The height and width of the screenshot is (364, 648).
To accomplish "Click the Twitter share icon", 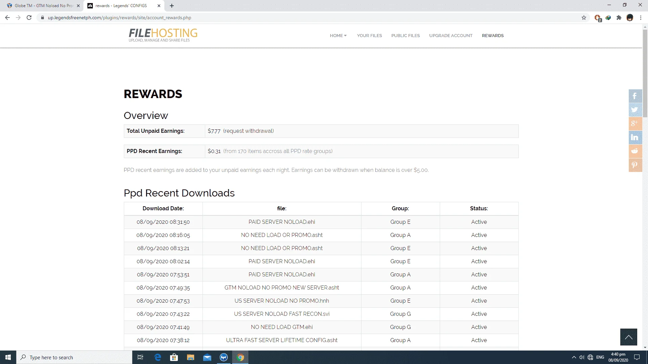I will [x=635, y=110].
